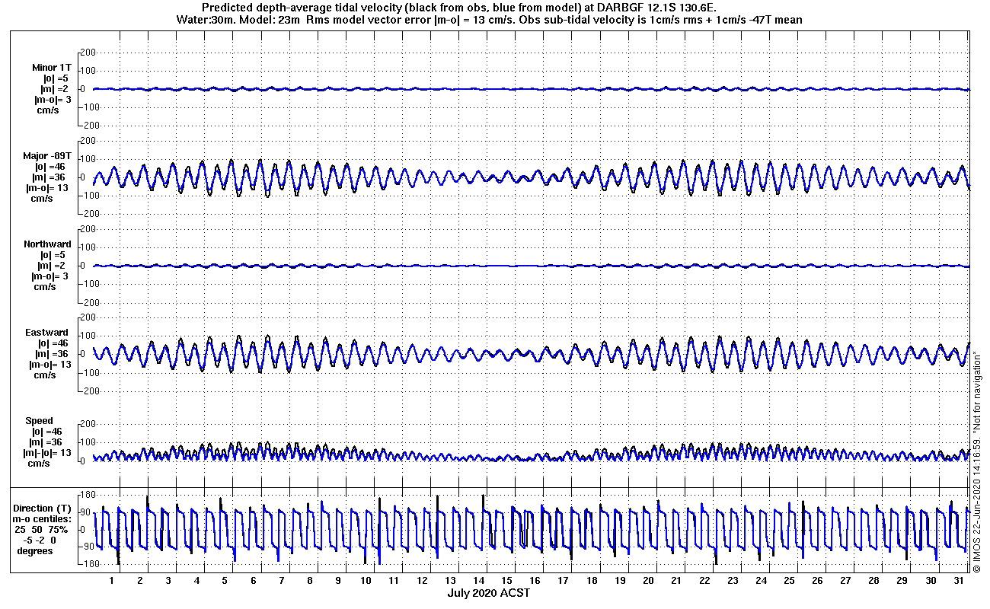Viewport: 990px width, 609px height.
Task: Click the 'degrees' unit label
Action: click(x=35, y=550)
